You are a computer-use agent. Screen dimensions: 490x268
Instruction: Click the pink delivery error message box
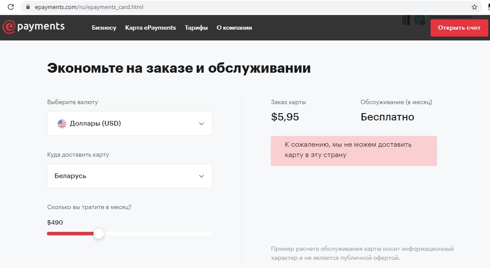[354, 151]
